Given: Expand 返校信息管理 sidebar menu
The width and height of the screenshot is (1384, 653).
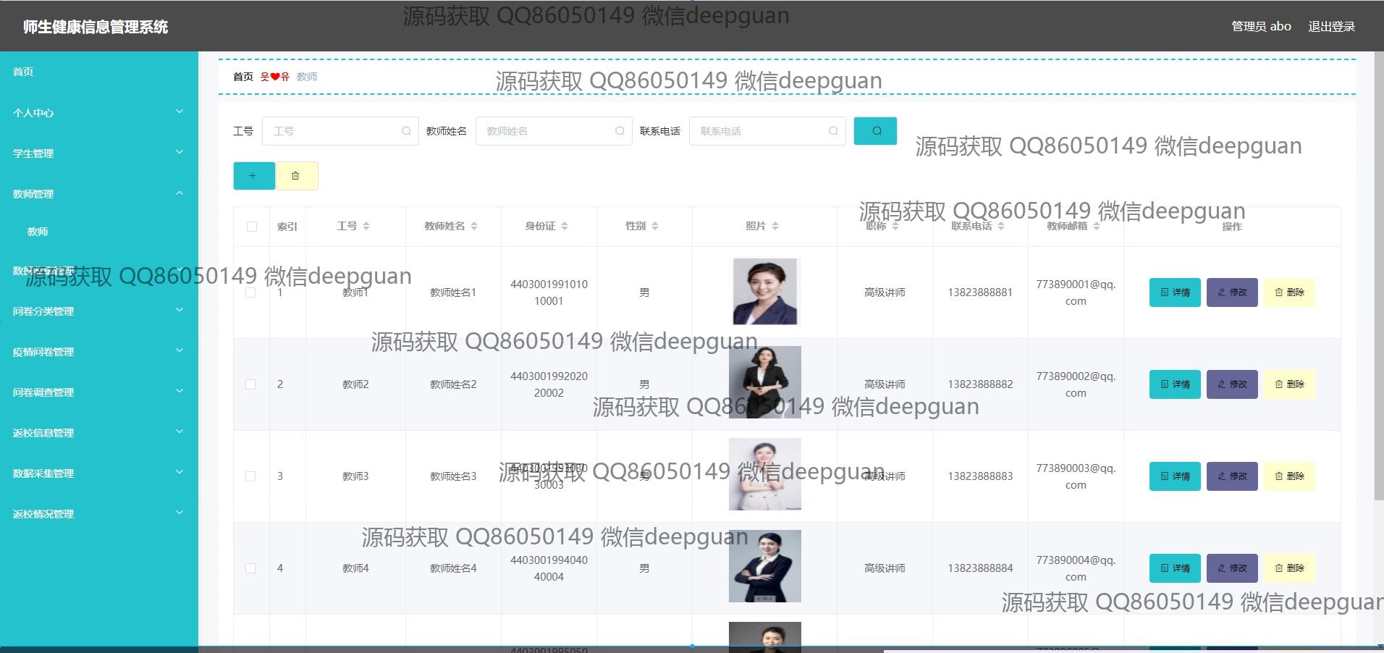Looking at the screenshot, I should coord(99,432).
